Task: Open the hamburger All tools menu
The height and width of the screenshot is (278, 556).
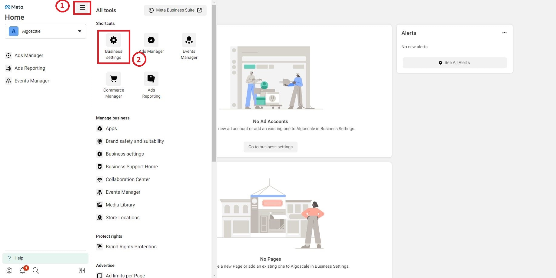Action: tap(82, 8)
